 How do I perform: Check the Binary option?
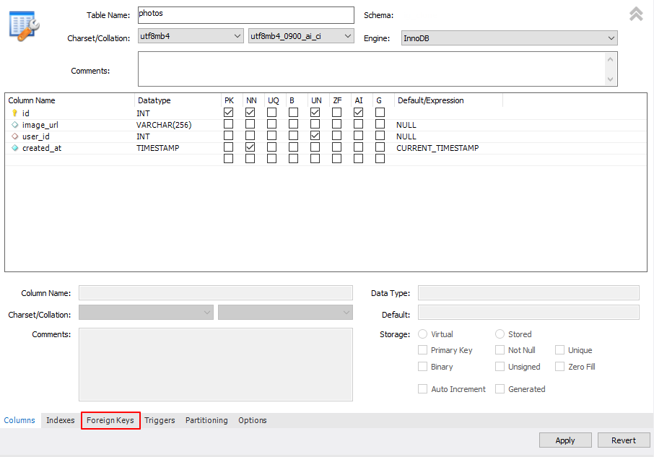tap(422, 367)
